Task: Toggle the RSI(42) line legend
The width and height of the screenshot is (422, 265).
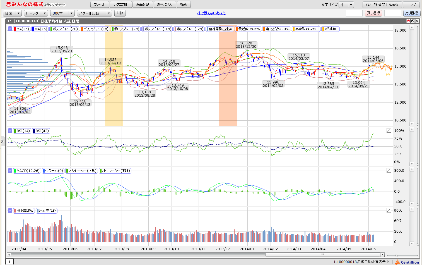Action: (x=41, y=131)
